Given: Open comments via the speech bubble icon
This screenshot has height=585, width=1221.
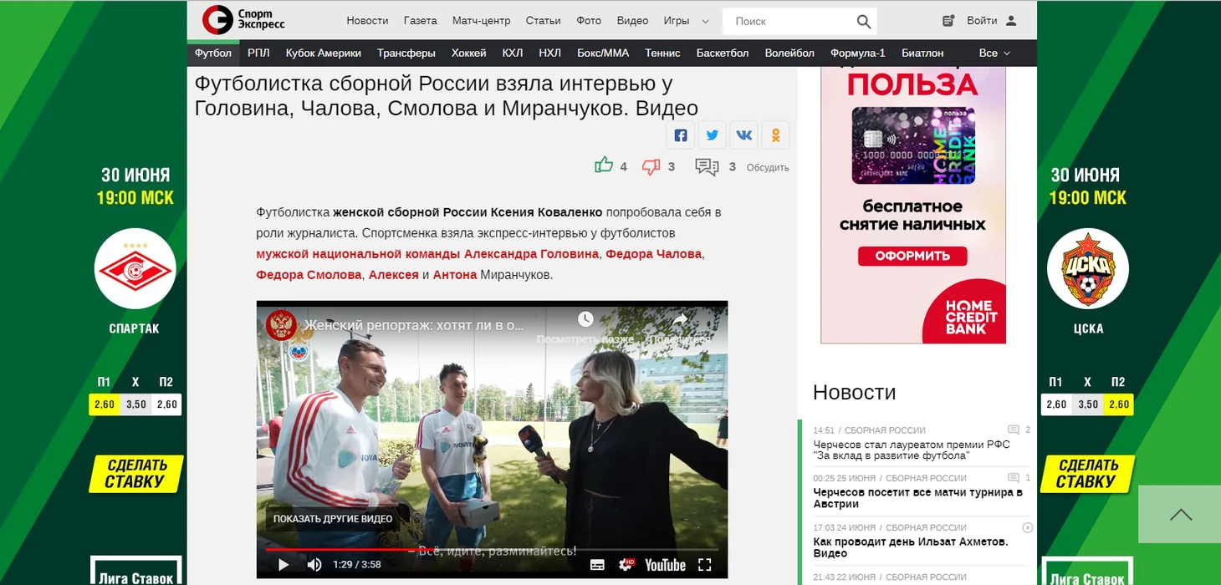Looking at the screenshot, I should [707, 167].
